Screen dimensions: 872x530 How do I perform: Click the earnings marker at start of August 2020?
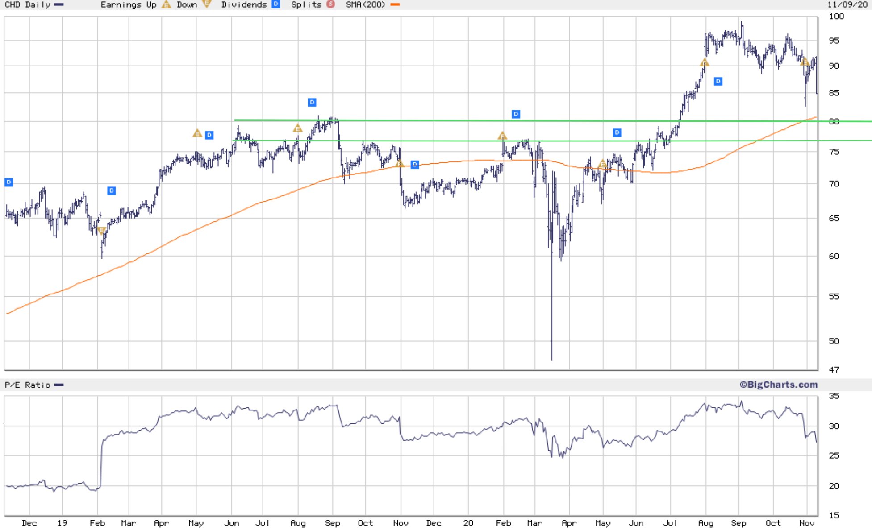705,63
